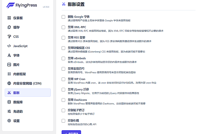The image size is (201, 134).
Task: Click the sliders icon beside 先进的
Action: (9, 111)
